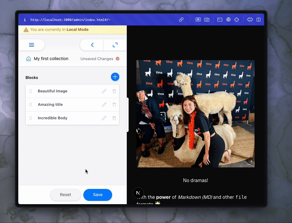Viewport: 292px width, 223px height.
Task: Click the 'No dramas!' title in preview
Action: point(195,181)
